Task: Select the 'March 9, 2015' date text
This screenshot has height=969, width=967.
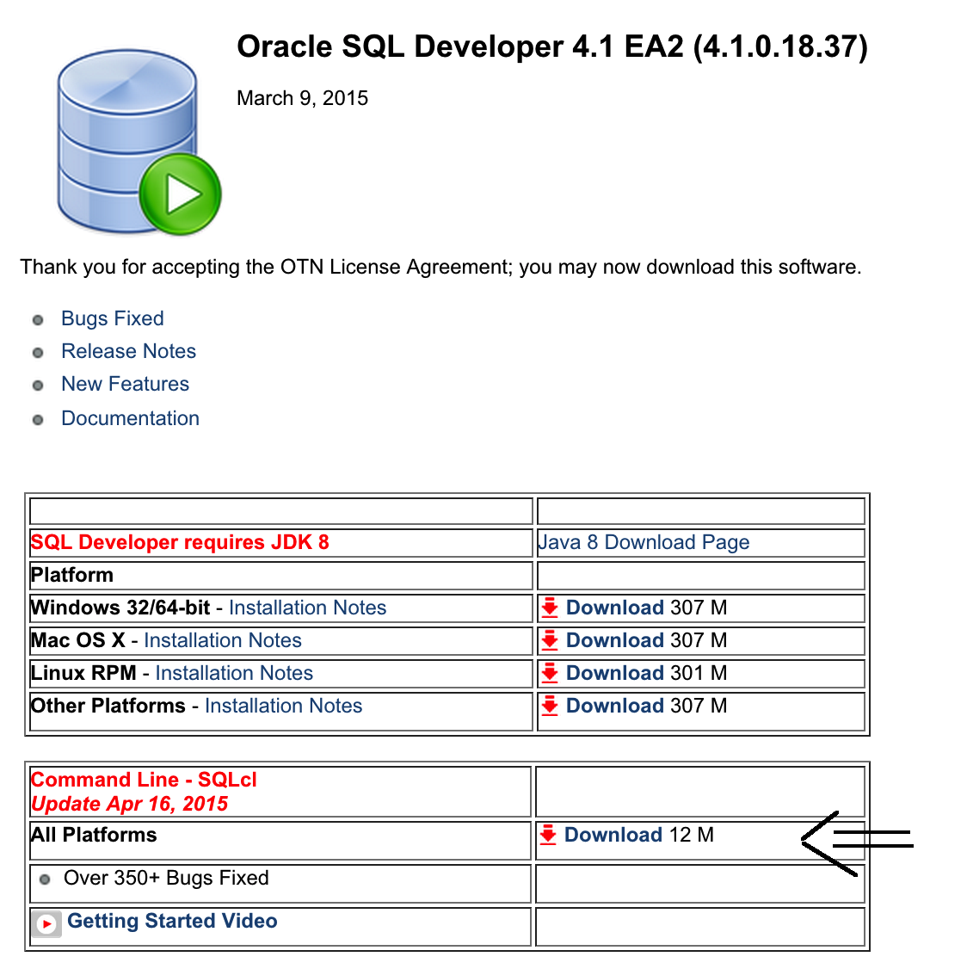Action: (x=302, y=98)
